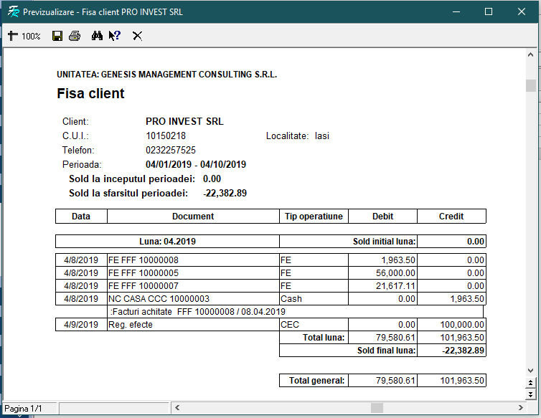Save the report with the floppy disk icon
Image resolution: width=541 pixels, height=418 pixels.
(57, 36)
